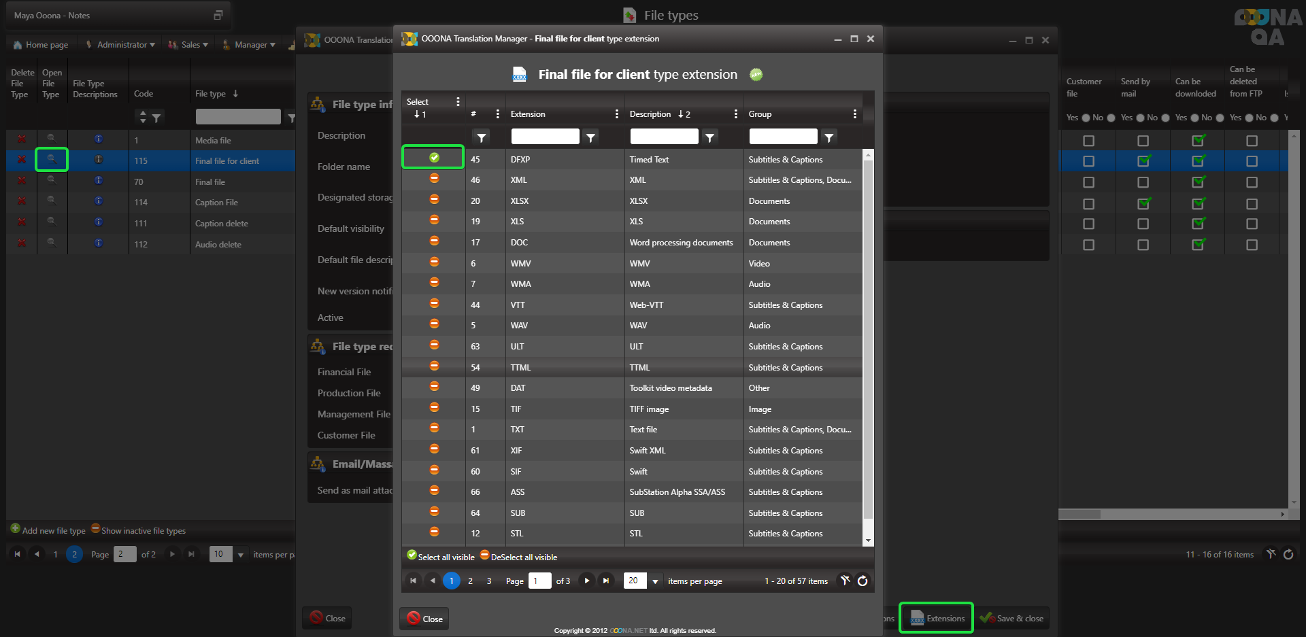
Task: Open the Sales menu
Action: click(190, 45)
